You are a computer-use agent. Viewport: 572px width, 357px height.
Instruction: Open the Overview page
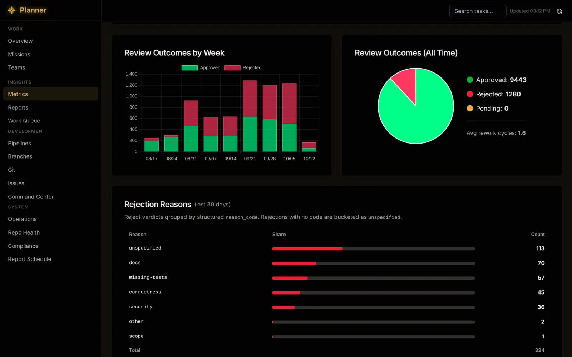tap(20, 41)
